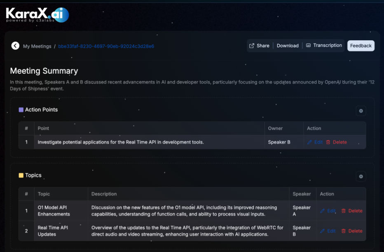Click the yellow Topics color square

[21, 175]
